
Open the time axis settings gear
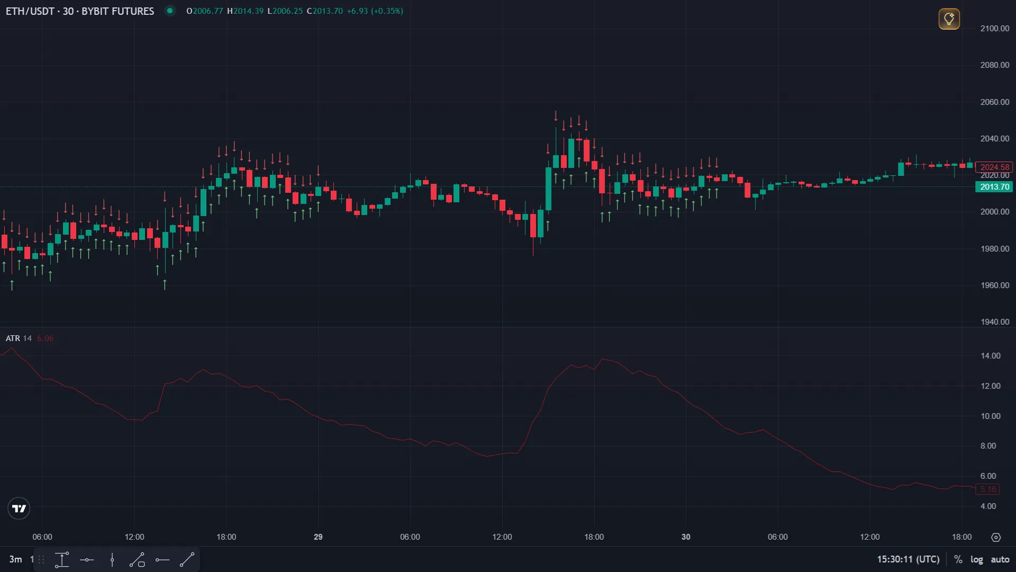point(996,537)
